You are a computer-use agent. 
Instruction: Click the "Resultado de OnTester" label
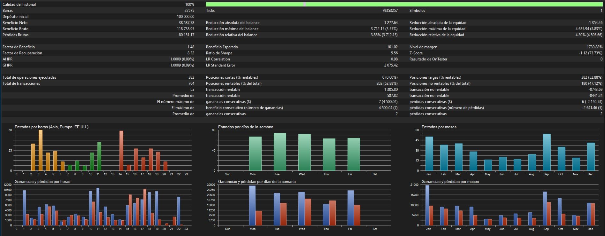pos(428,59)
